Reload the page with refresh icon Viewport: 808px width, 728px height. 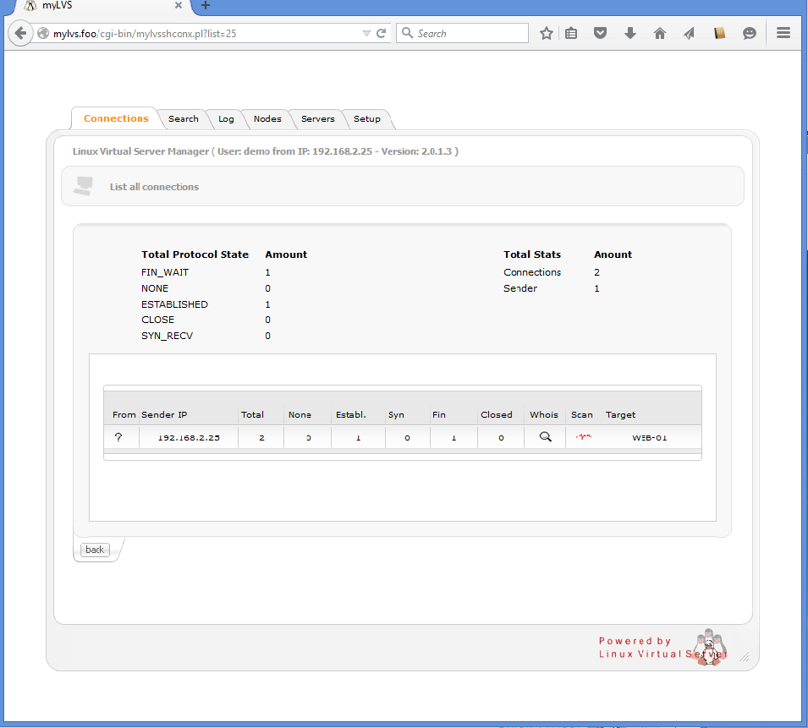point(382,34)
